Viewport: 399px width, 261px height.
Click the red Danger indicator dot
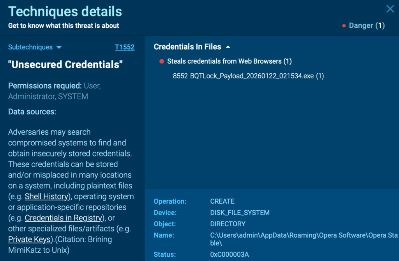[x=344, y=26]
